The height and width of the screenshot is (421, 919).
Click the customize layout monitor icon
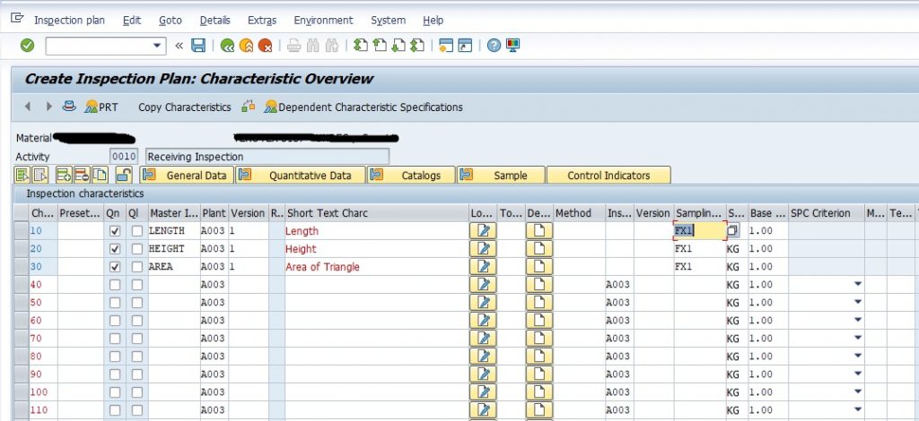[x=512, y=46]
